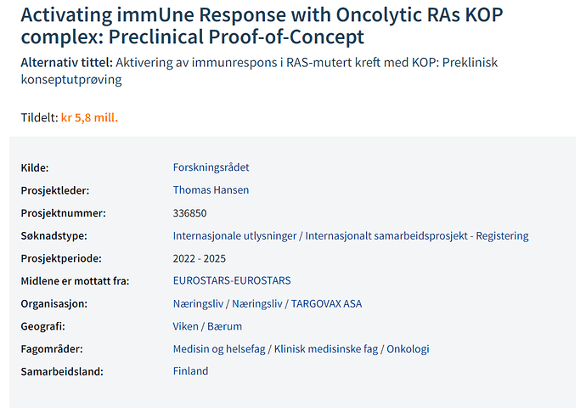Open the Finland collaboration country link

click(190, 371)
